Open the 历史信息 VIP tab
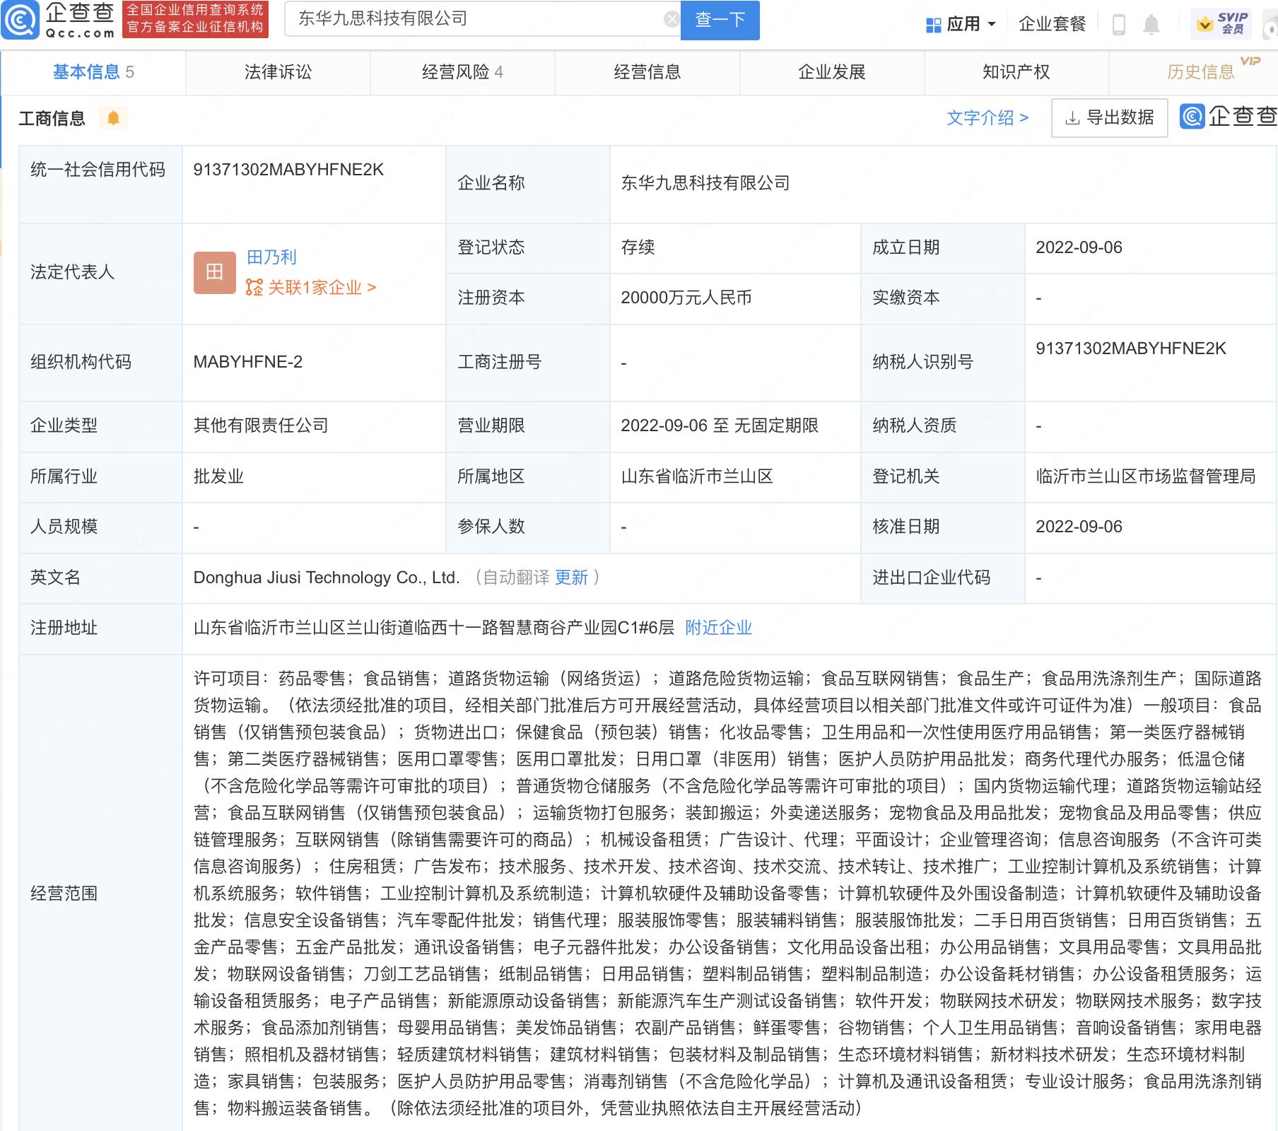The height and width of the screenshot is (1131, 1278). (1202, 72)
